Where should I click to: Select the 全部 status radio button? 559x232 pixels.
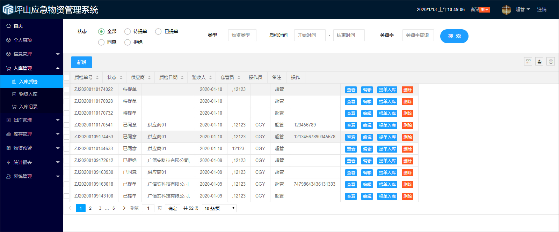101,31
